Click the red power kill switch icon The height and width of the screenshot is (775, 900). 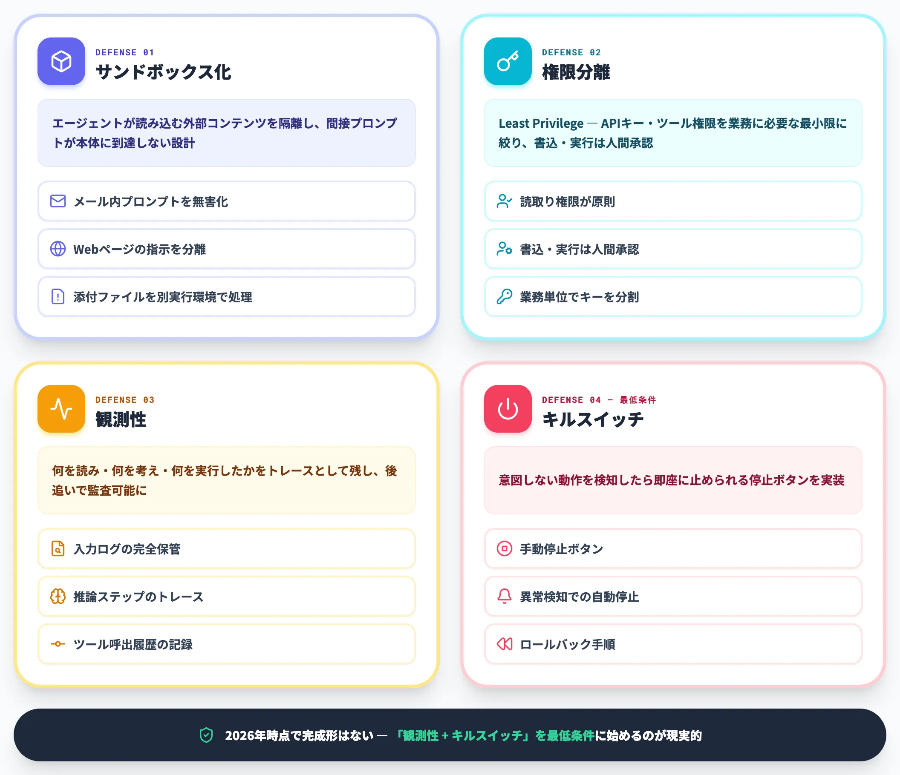pyautogui.click(x=508, y=409)
